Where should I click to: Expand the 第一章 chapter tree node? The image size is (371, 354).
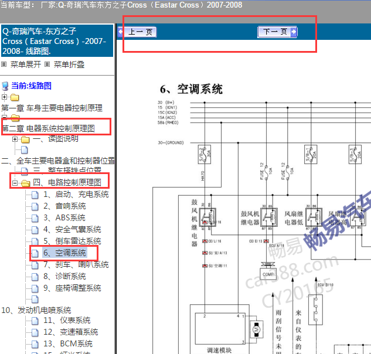click(x=4, y=97)
